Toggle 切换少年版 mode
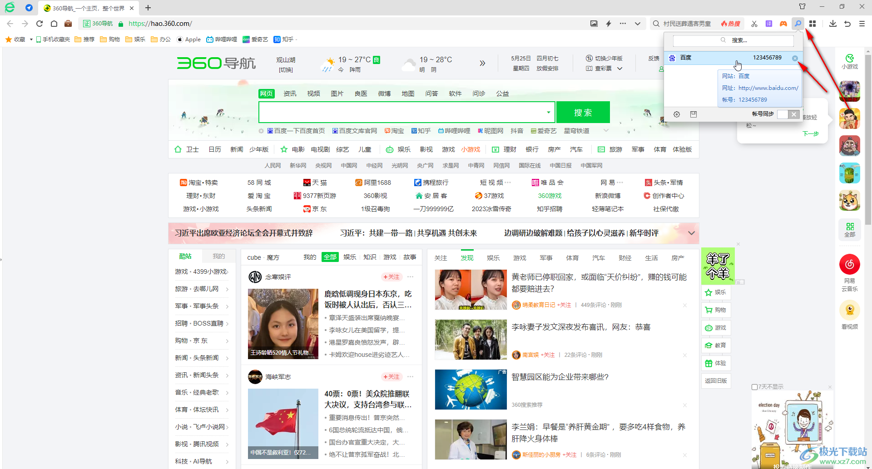872x469 pixels. (604, 59)
